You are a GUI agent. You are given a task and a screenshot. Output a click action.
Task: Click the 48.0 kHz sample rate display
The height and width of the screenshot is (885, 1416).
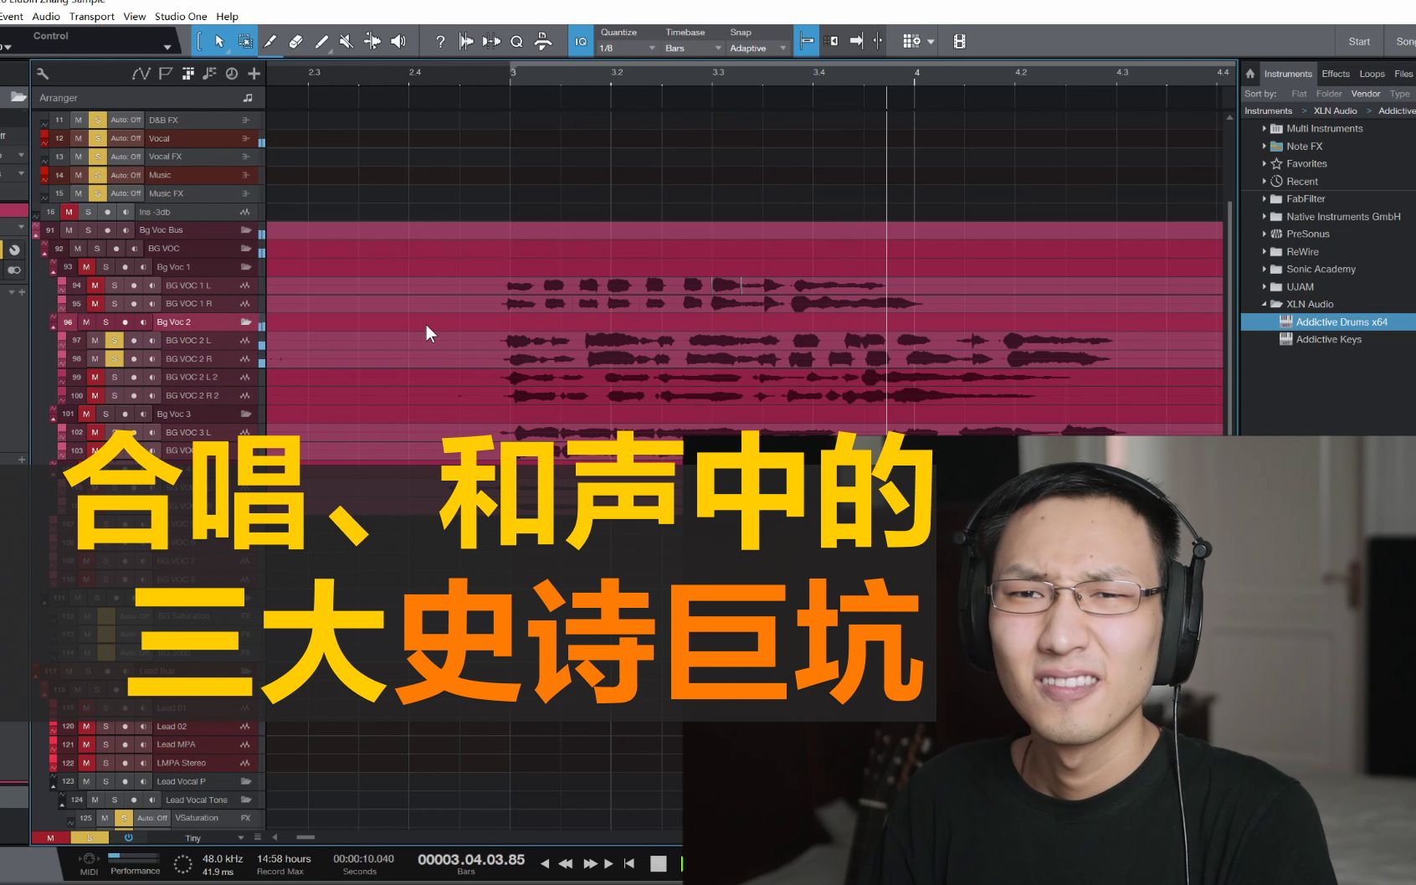tap(223, 859)
